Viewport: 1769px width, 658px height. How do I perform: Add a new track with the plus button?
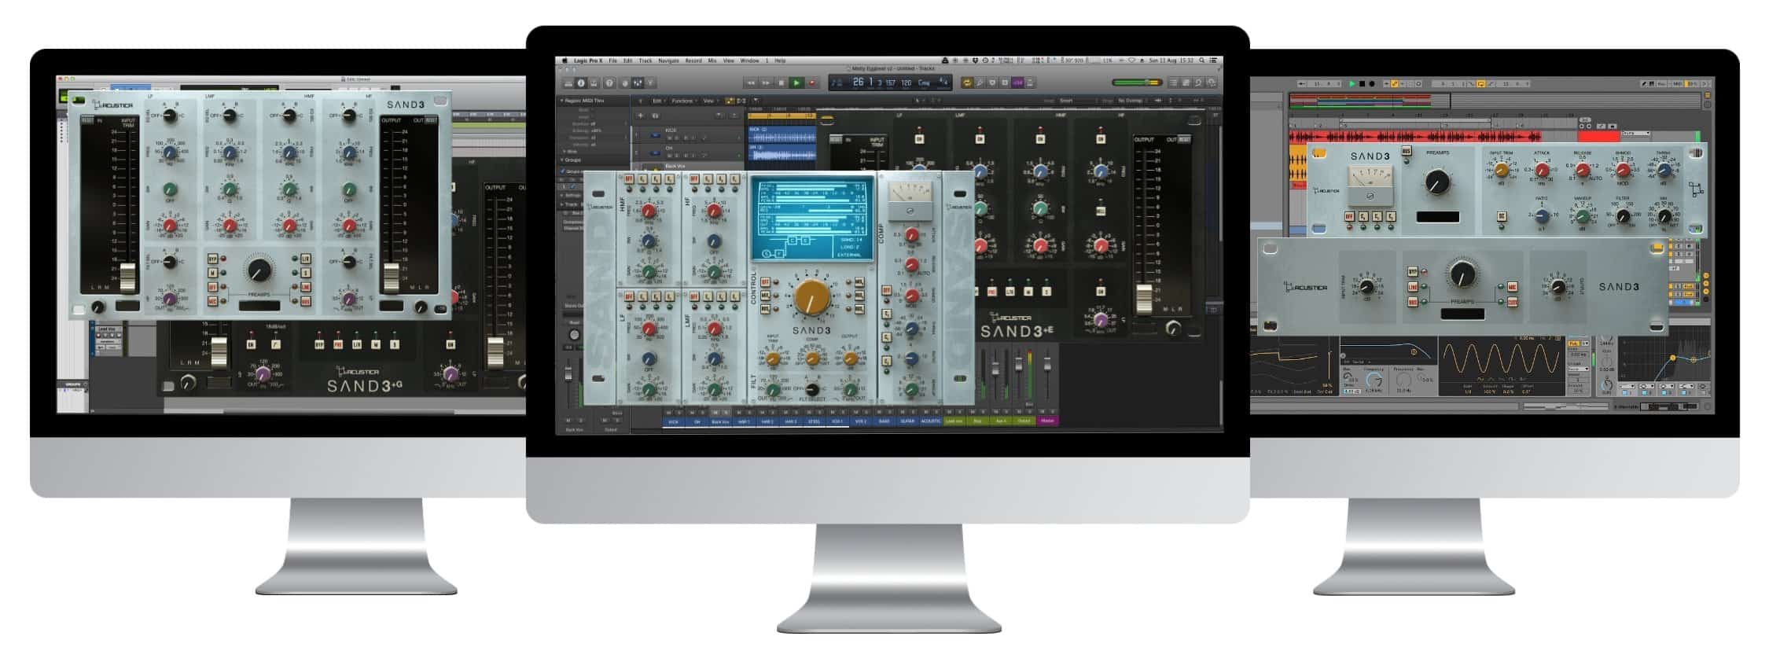coord(640,116)
